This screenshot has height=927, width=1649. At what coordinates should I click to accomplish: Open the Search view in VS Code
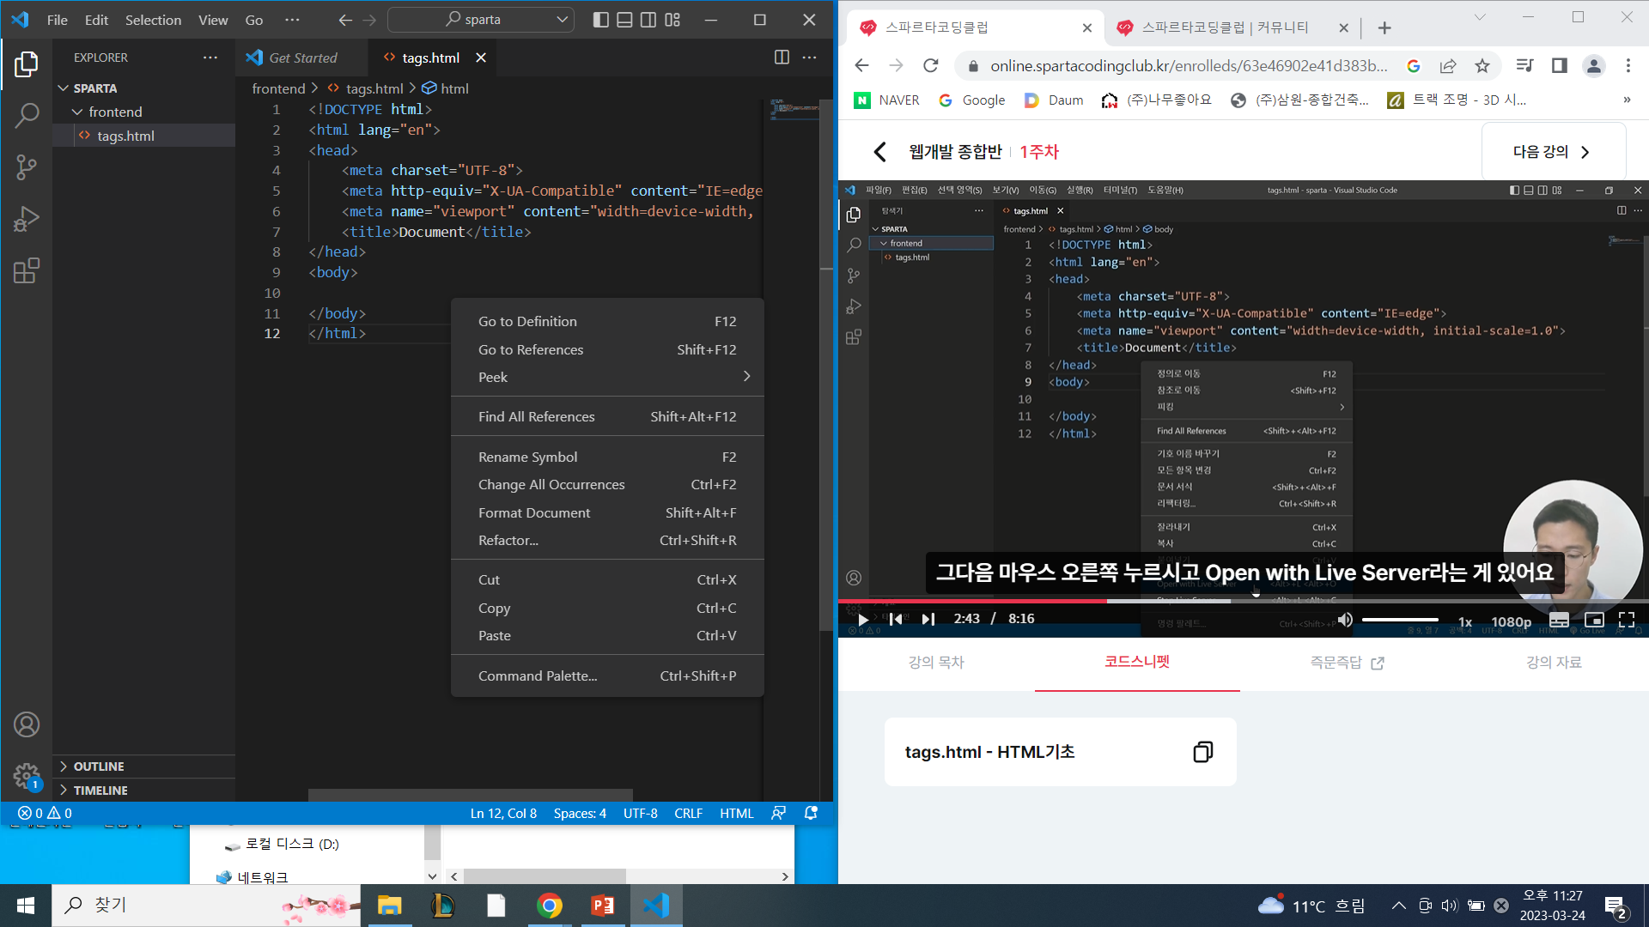(27, 116)
